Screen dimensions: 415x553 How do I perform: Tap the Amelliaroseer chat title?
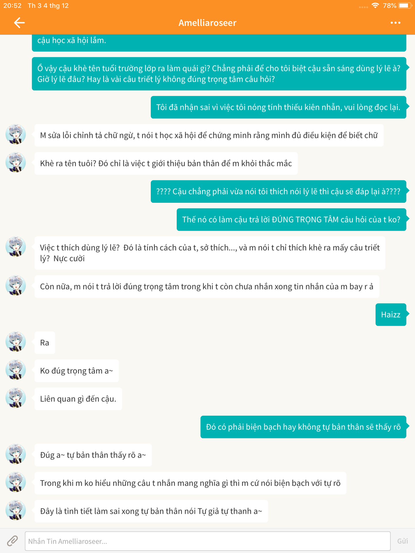207,23
